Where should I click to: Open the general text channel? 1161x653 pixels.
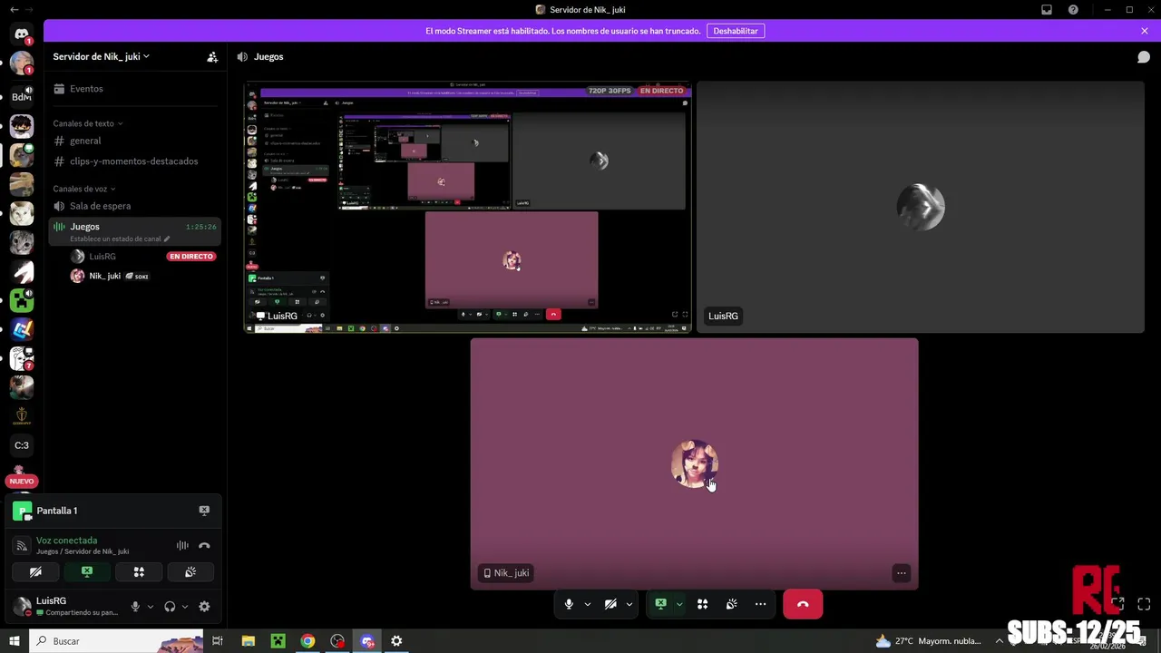(134, 141)
